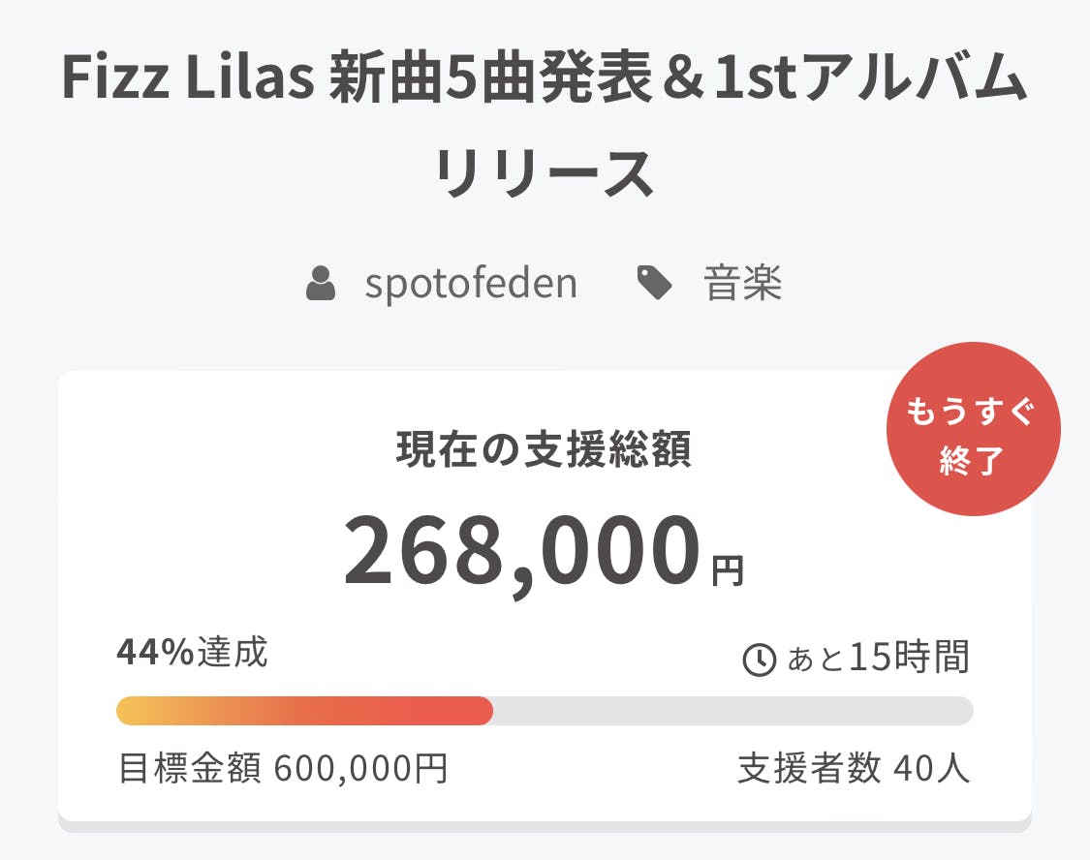Click the clock icon before あと15時間
This screenshot has width=1090, height=860.
tap(759, 660)
